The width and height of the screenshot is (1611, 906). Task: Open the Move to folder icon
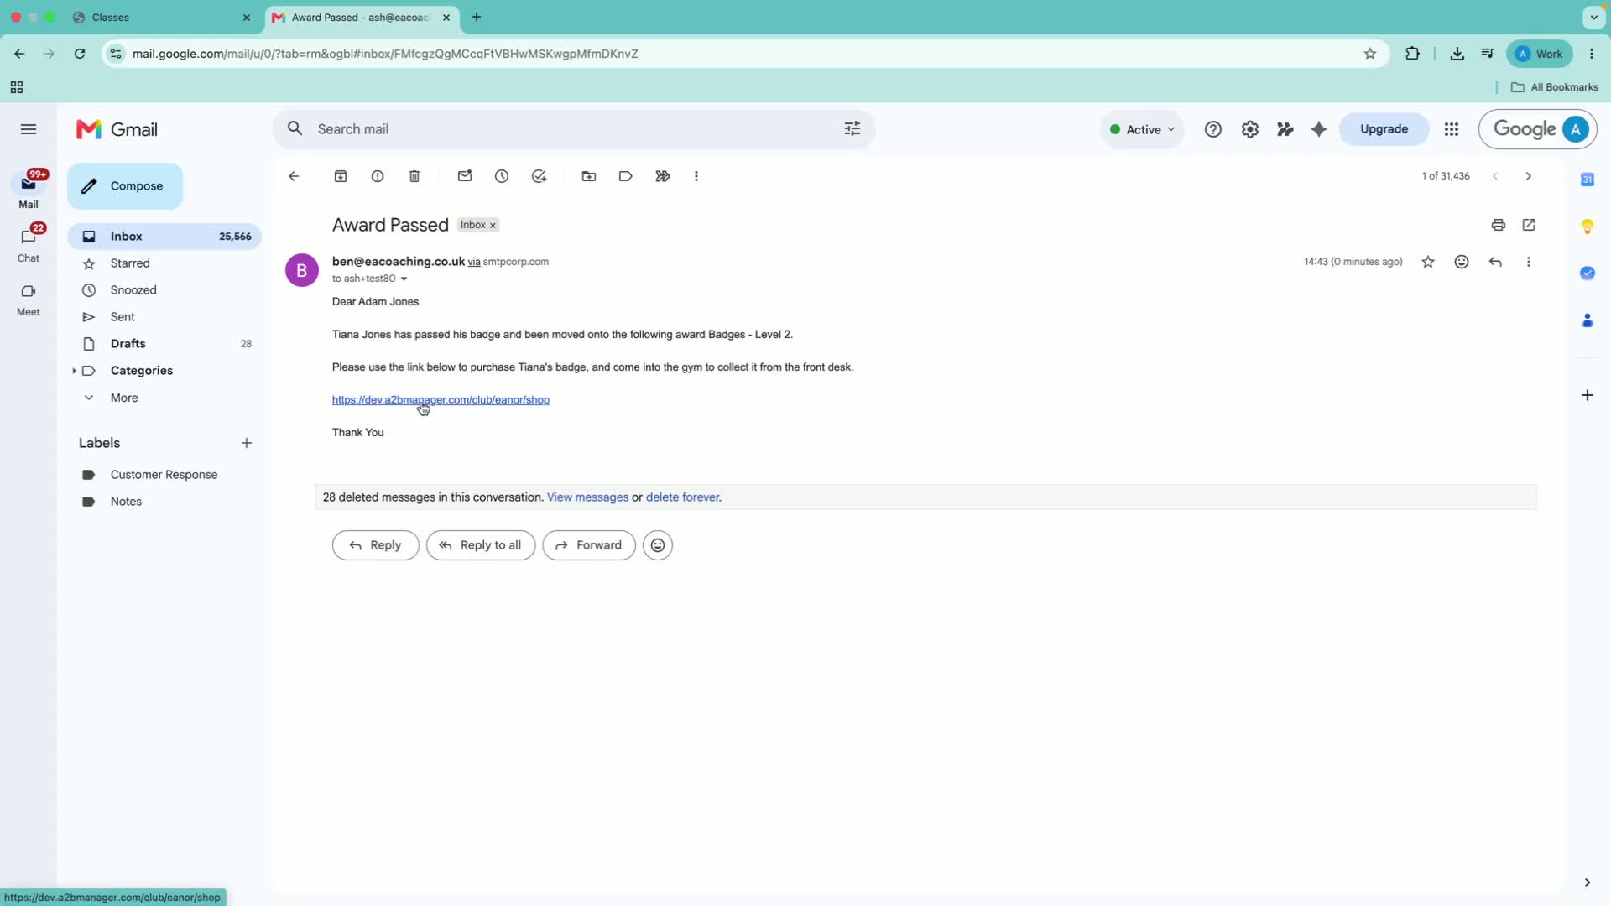589,176
